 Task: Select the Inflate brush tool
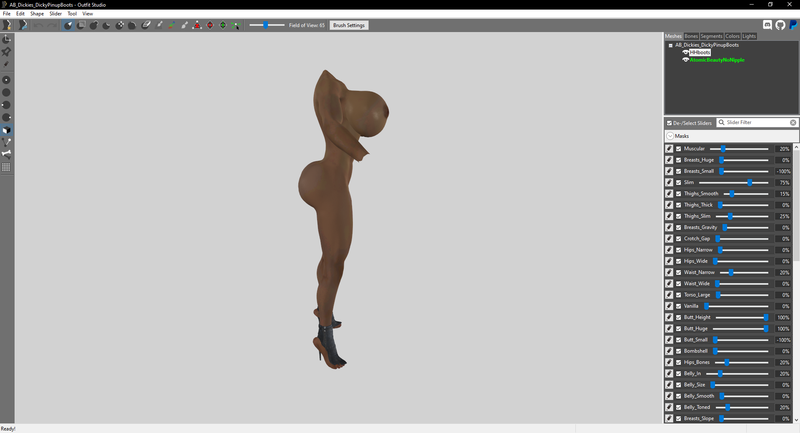pyautogui.click(x=94, y=25)
